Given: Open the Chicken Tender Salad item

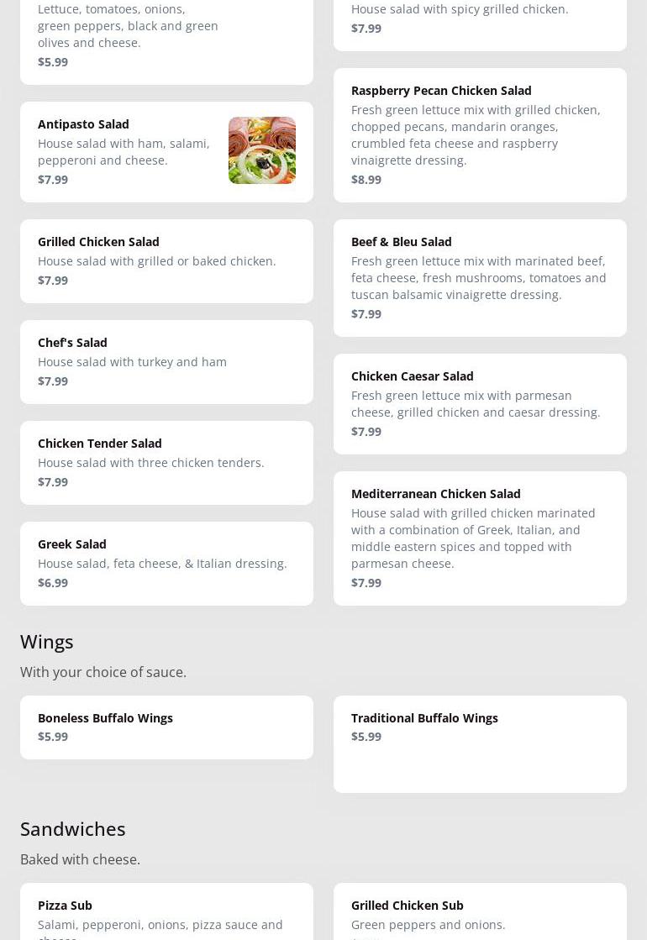Looking at the screenshot, I should pyautogui.click(x=166, y=462).
